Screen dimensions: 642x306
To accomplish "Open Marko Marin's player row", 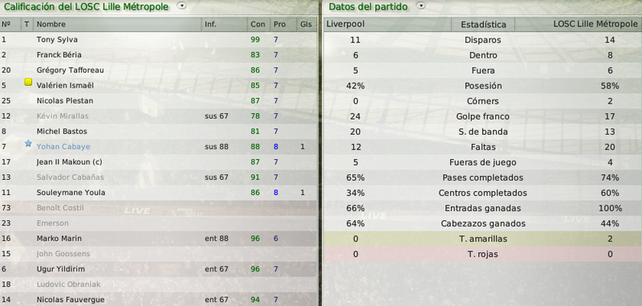I will (158, 239).
